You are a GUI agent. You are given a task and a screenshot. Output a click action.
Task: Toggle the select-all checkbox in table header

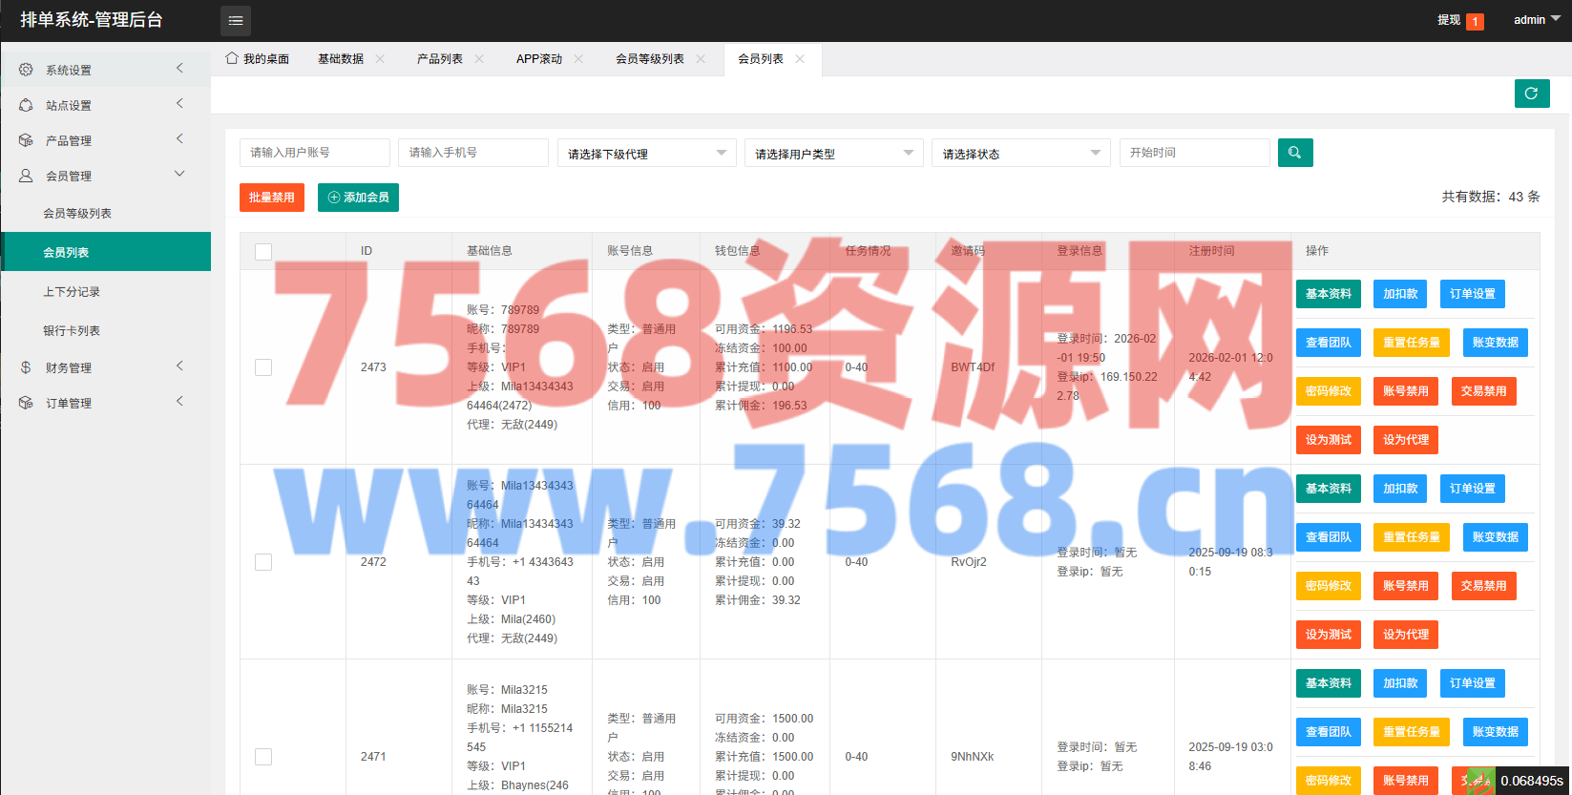click(x=263, y=251)
